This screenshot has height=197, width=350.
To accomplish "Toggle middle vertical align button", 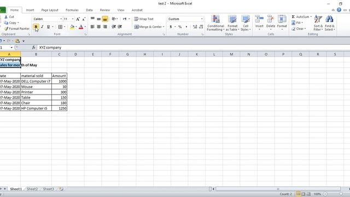I will pyautogui.click(x=98, y=19).
